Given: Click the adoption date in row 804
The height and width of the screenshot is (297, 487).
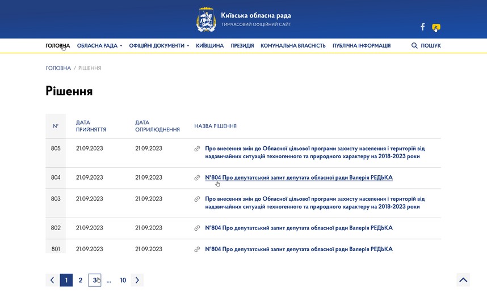Looking at the screenshot, I should (90, 177).
